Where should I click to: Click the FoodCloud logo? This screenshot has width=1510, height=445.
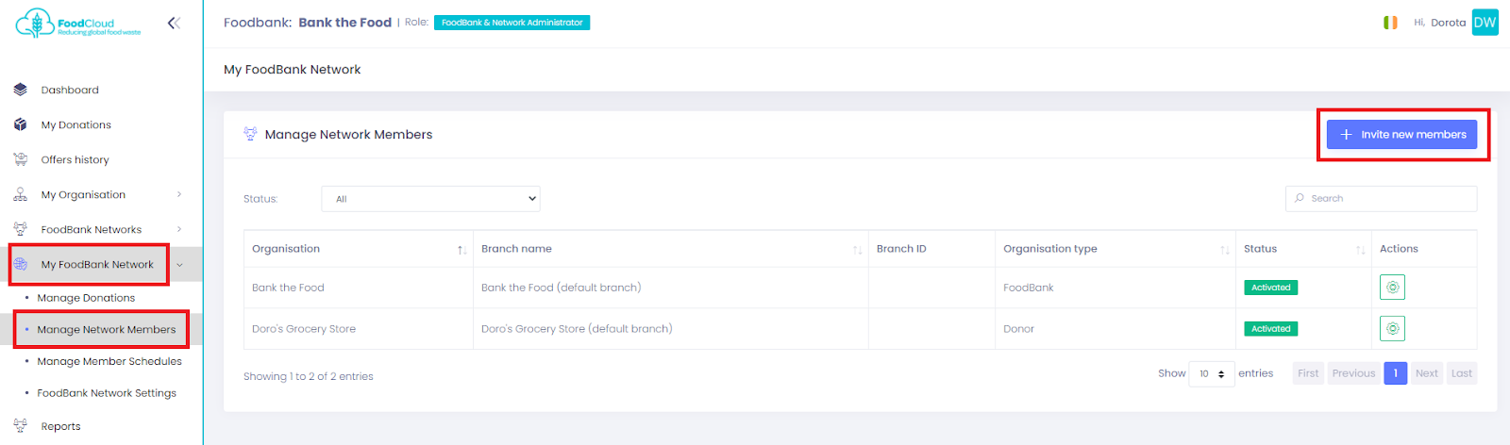click(77, 24)
